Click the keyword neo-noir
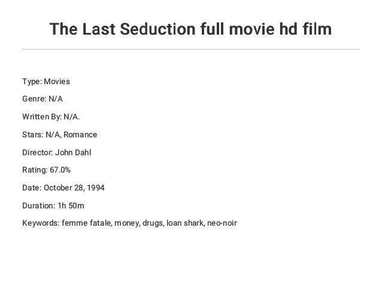The height and width of the screenshot is (286, 382). pos(222,223)
